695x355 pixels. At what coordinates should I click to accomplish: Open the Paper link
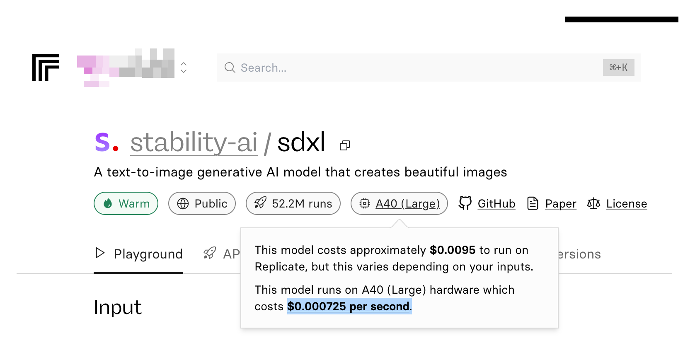click(x=560, y=203)
